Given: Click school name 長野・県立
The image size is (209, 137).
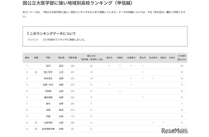Looking at the screenshot, I should 48,85.
